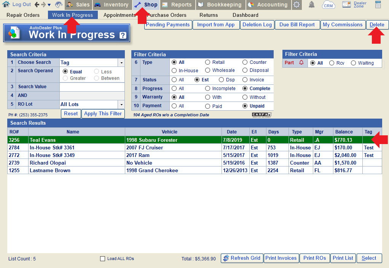The width and height of the screenshot is (389, 268).
Task: Sort results by Days column header
Action: [x=277, y=132]
